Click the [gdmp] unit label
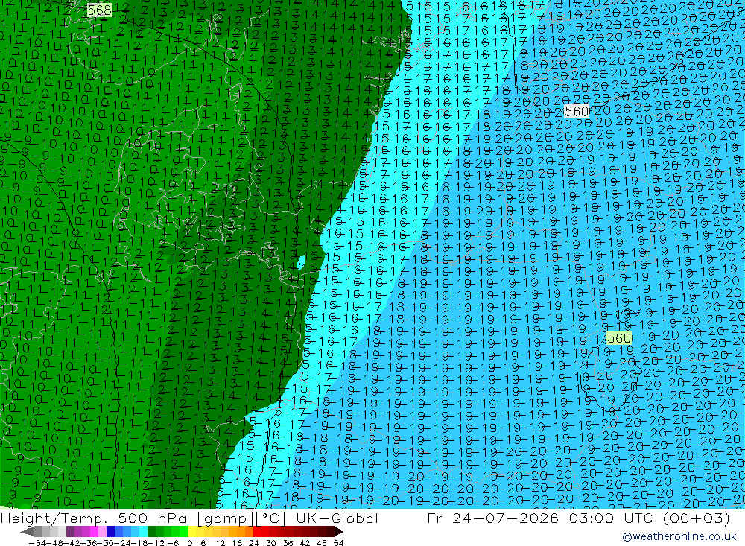This screenshot has width=745, height=546. [224, 518]
